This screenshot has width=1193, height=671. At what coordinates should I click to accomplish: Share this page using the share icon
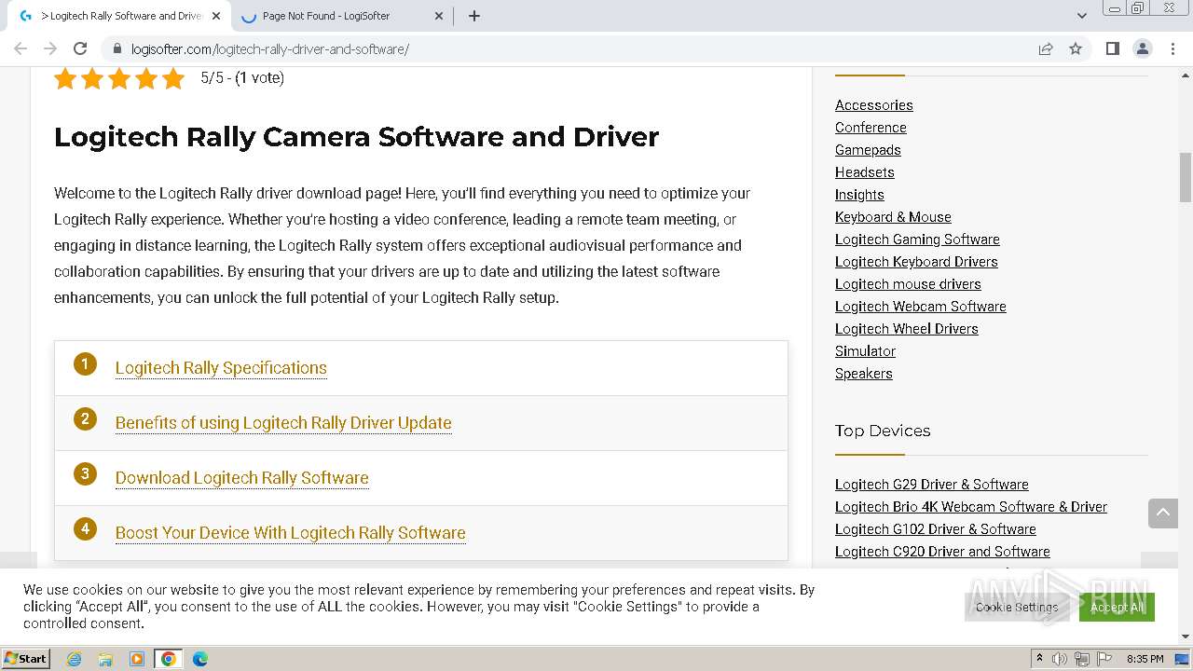(x=1046, y=48)
